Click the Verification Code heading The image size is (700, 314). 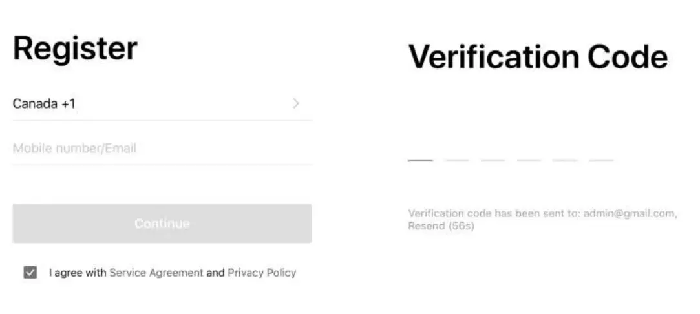tap(538, 57)
